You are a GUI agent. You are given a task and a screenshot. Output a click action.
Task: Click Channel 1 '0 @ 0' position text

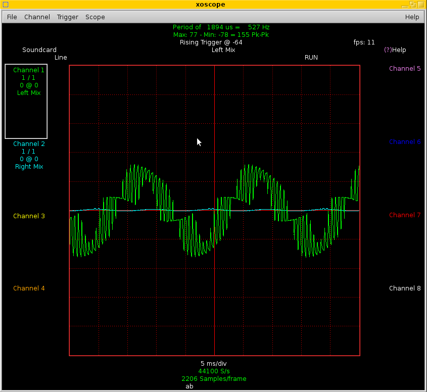[29, 85]
